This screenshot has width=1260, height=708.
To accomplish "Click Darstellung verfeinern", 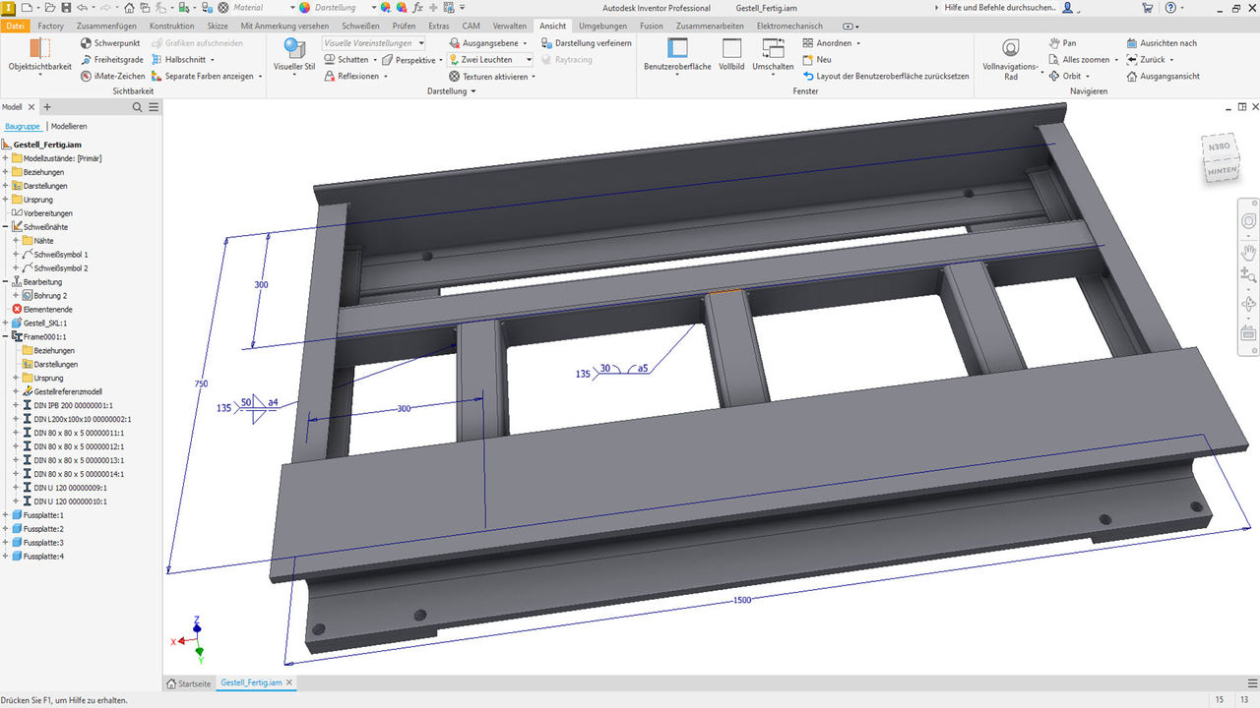I will (x=586, y=43).
